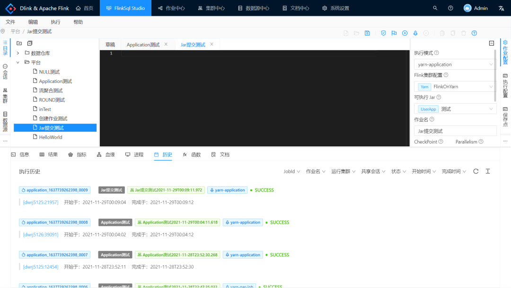Screen dimensions: 511x288
Task: Switch to the 草稿 editor tab
Action: click(x=110, y=45)
